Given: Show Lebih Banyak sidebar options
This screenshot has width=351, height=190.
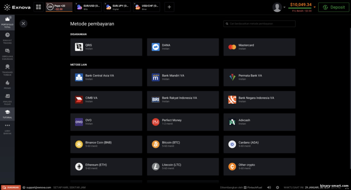Looking at the screenshot, I should pyautogui.click(x=7, y=129).
